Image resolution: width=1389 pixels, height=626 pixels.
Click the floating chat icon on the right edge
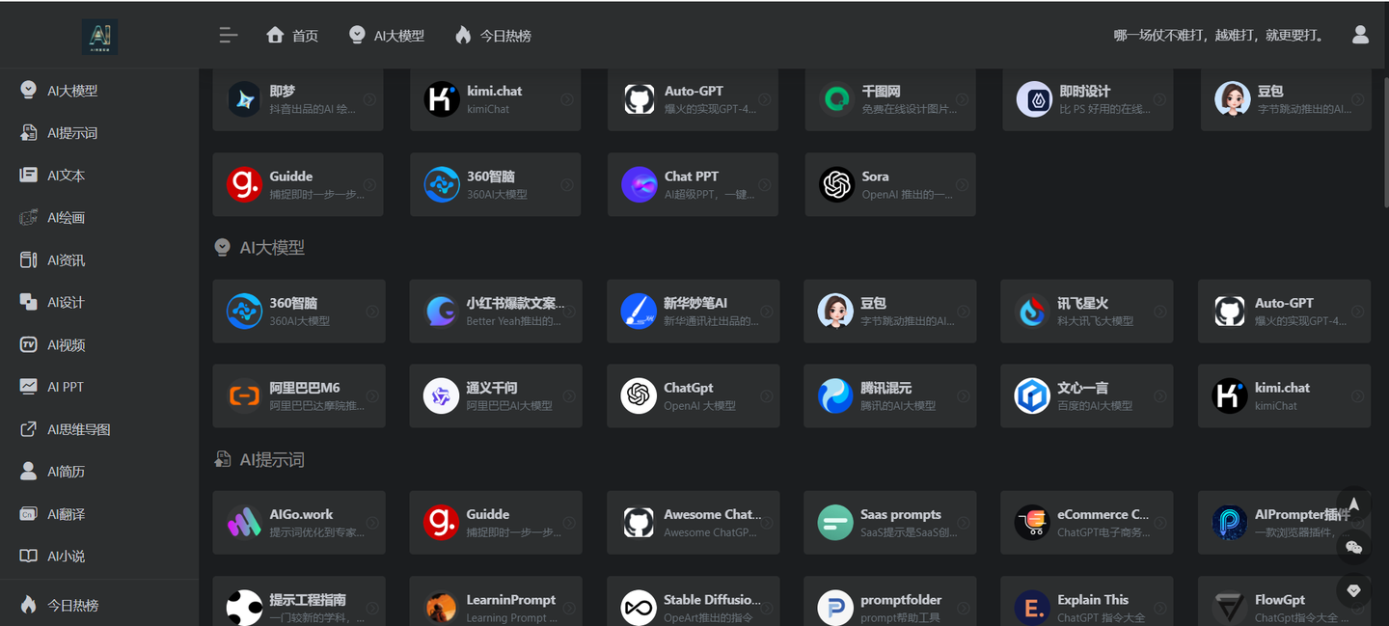tap(1354, 548)
